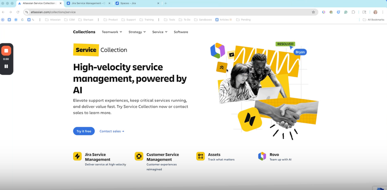
Task: Open the To Do bookmarks folder
Action: [185, 20]
